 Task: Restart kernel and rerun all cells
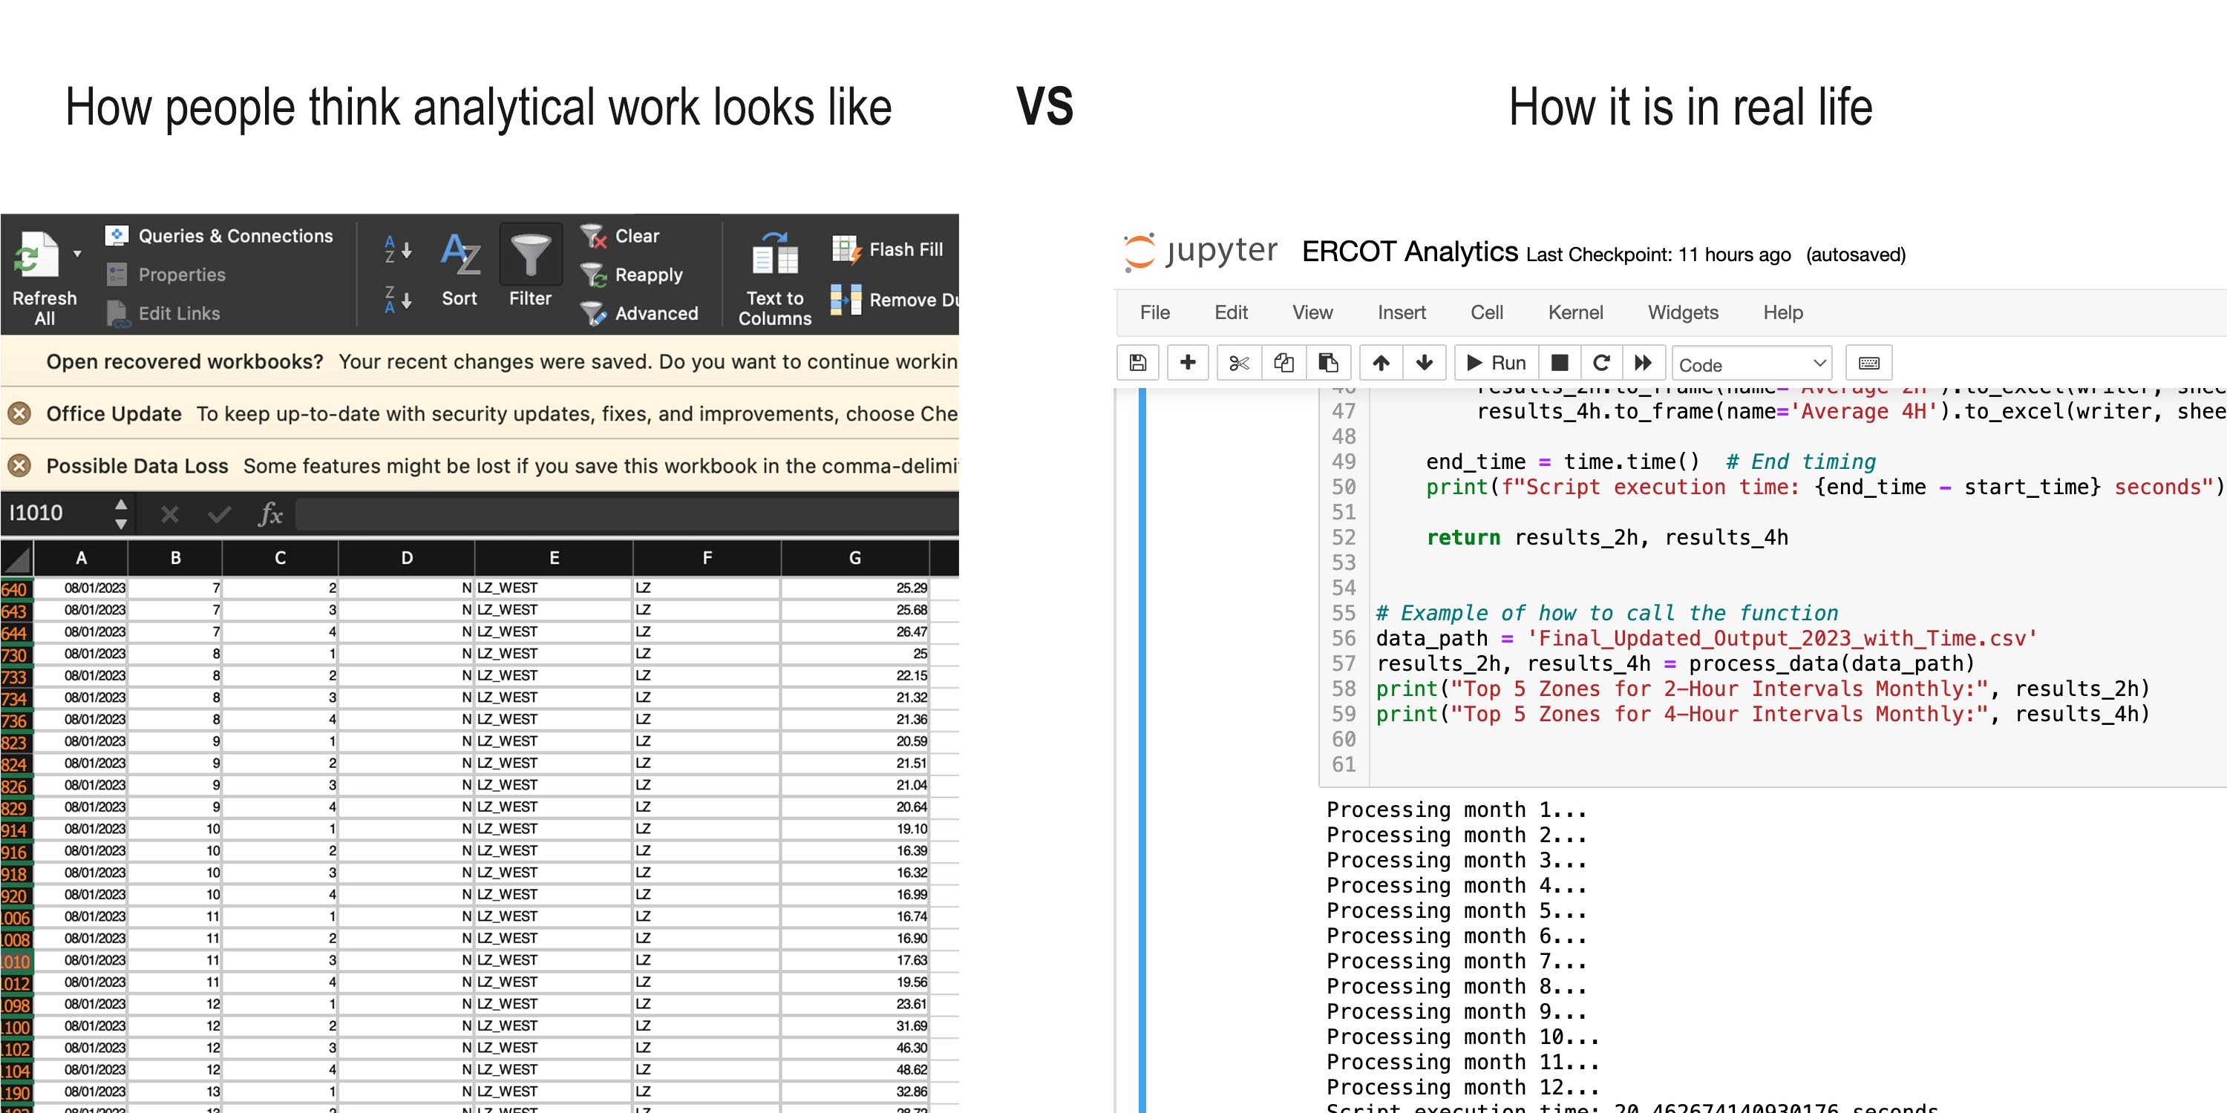coord(1644,363)
